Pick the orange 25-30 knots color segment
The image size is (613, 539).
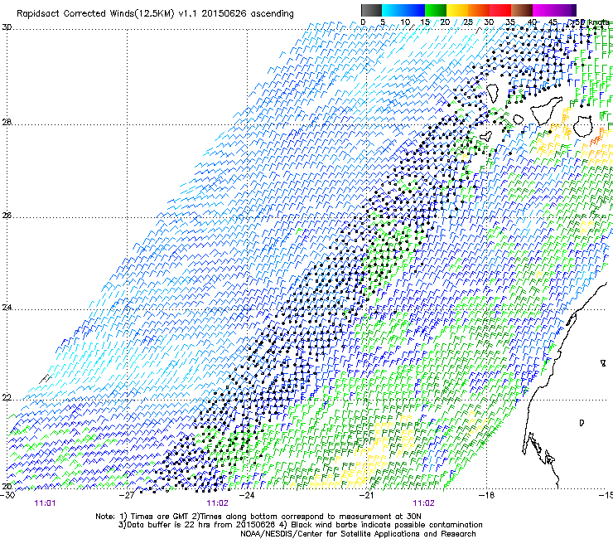[479, 10]
